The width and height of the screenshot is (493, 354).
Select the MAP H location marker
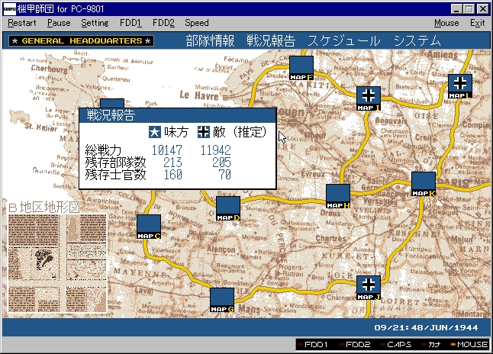pos(337,195)
